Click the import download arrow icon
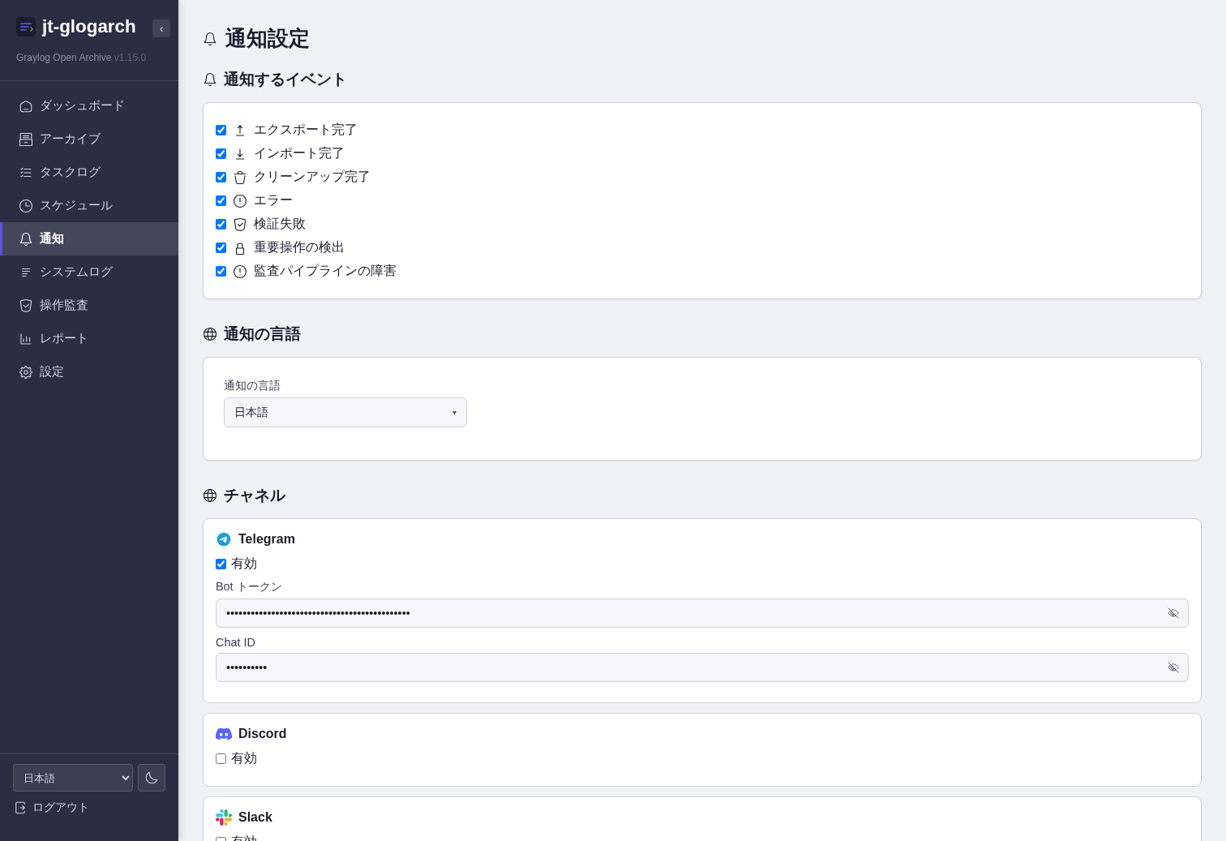The width and height of the screenshot is (1226, 841). (x=240, y=154)
